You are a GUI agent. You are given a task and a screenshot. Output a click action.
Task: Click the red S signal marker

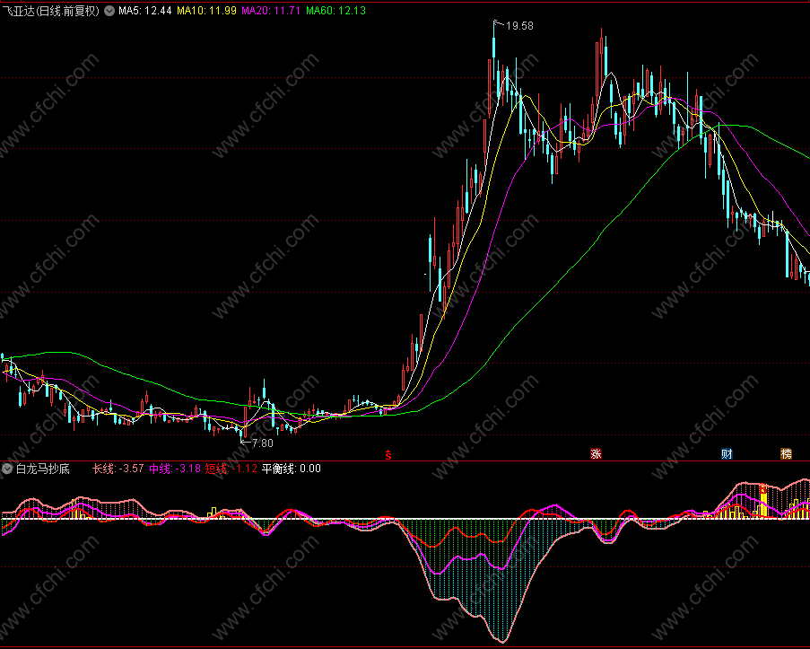[x=388, y=455]
